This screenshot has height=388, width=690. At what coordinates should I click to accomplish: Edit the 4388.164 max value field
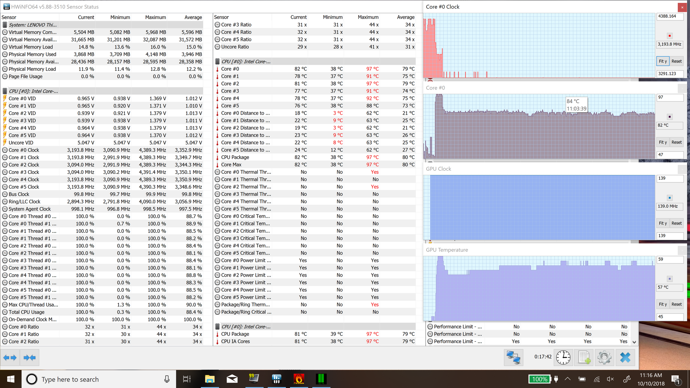tap(670, 17)
